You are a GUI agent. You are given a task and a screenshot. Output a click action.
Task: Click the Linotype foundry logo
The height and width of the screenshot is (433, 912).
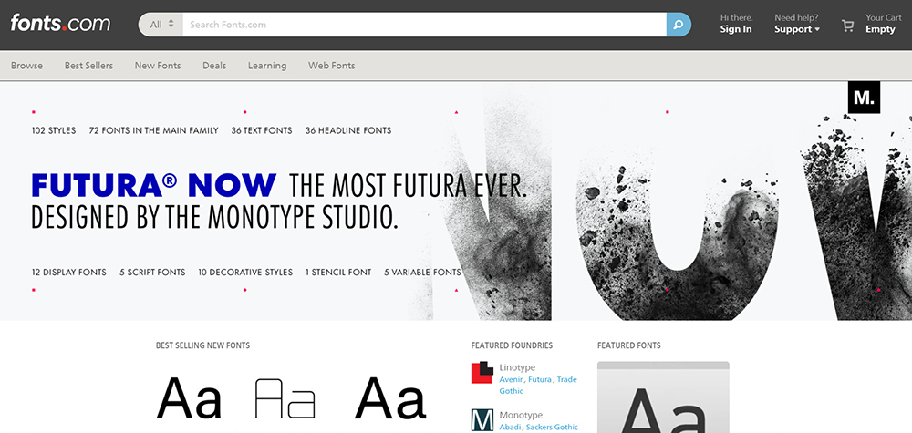(482, 373)
